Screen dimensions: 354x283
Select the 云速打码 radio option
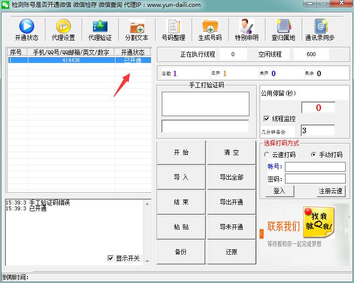[x=267, y=155]
